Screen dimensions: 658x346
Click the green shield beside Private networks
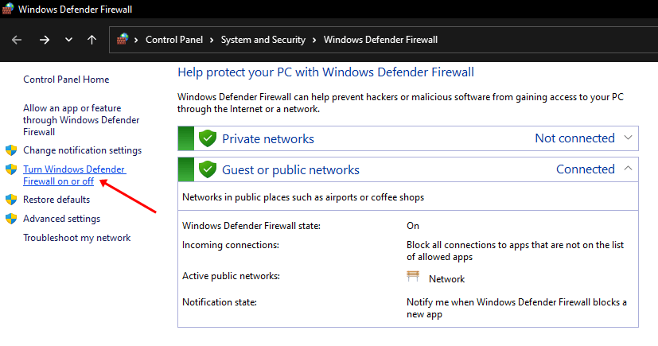[208, 138]
